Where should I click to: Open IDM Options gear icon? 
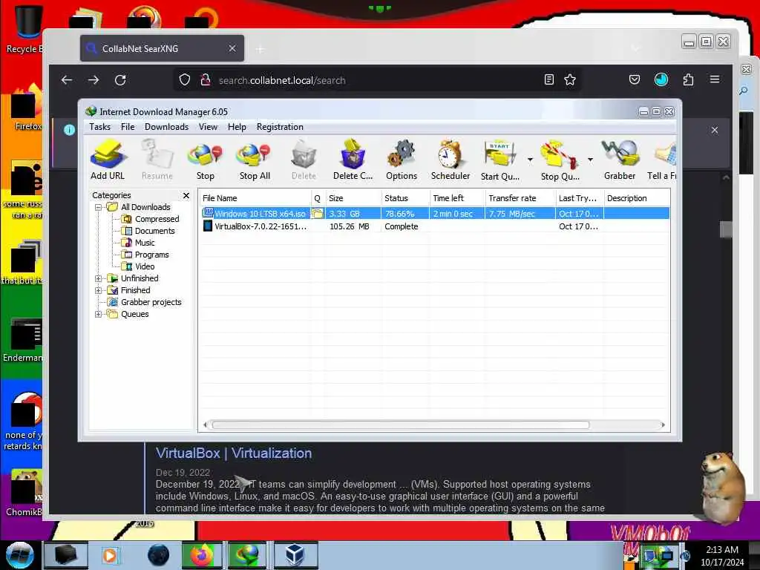pos(402,160)
